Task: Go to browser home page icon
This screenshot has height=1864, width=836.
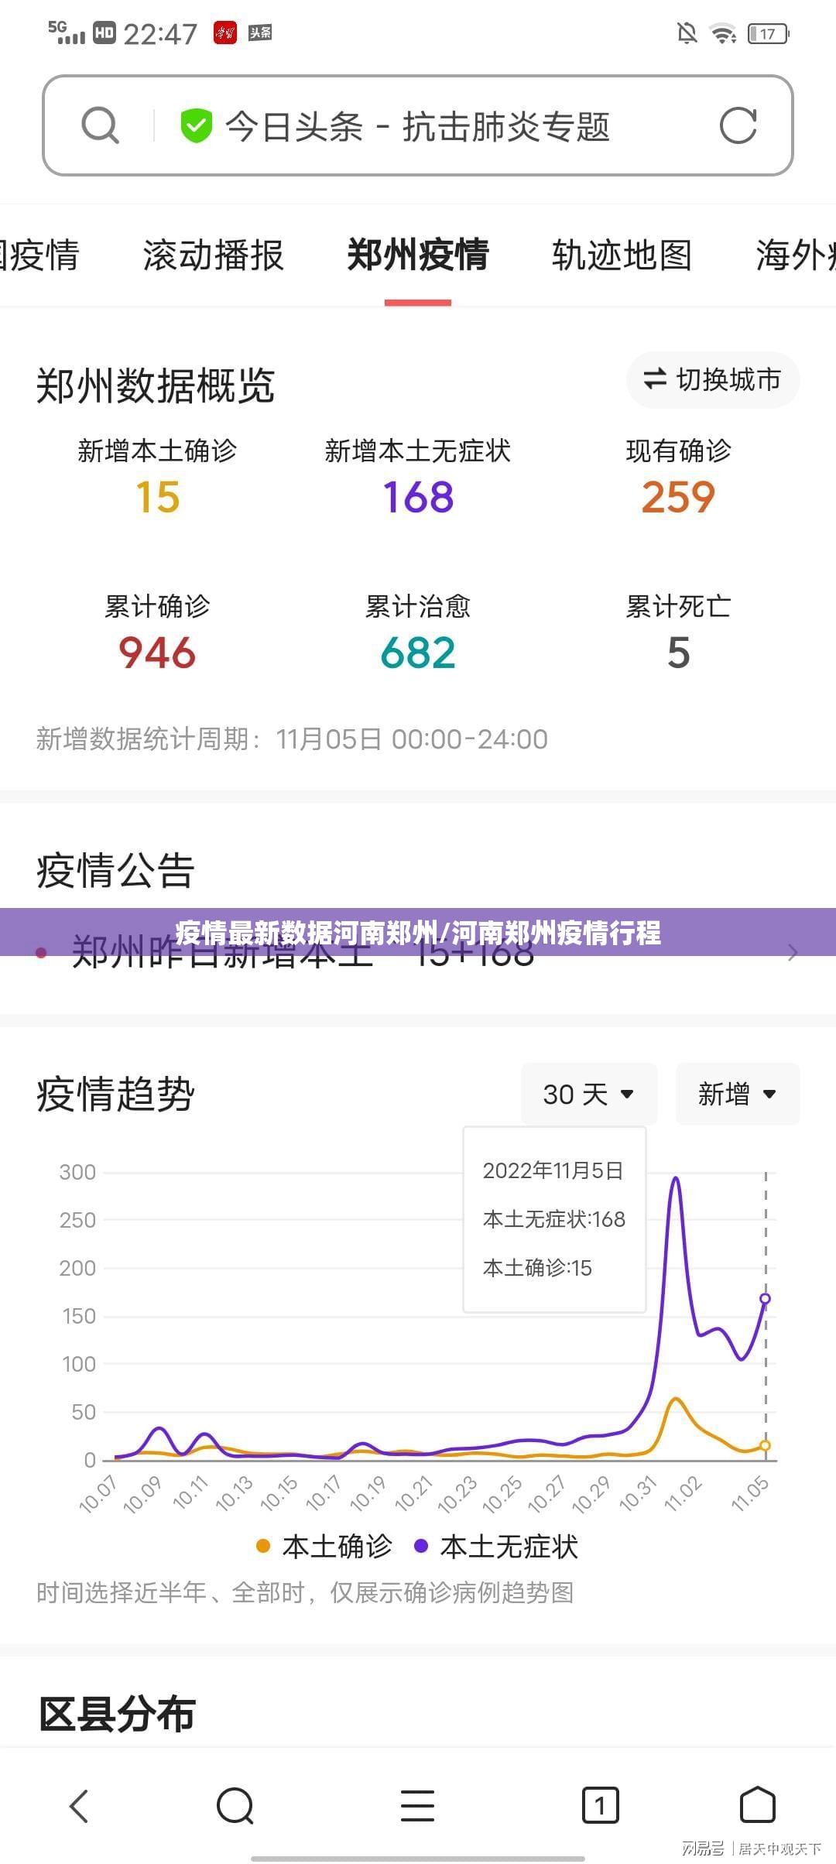Action: (757, 1806)
